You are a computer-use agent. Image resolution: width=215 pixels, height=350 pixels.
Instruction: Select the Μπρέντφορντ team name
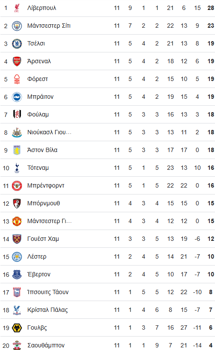[x=46, y=186]
